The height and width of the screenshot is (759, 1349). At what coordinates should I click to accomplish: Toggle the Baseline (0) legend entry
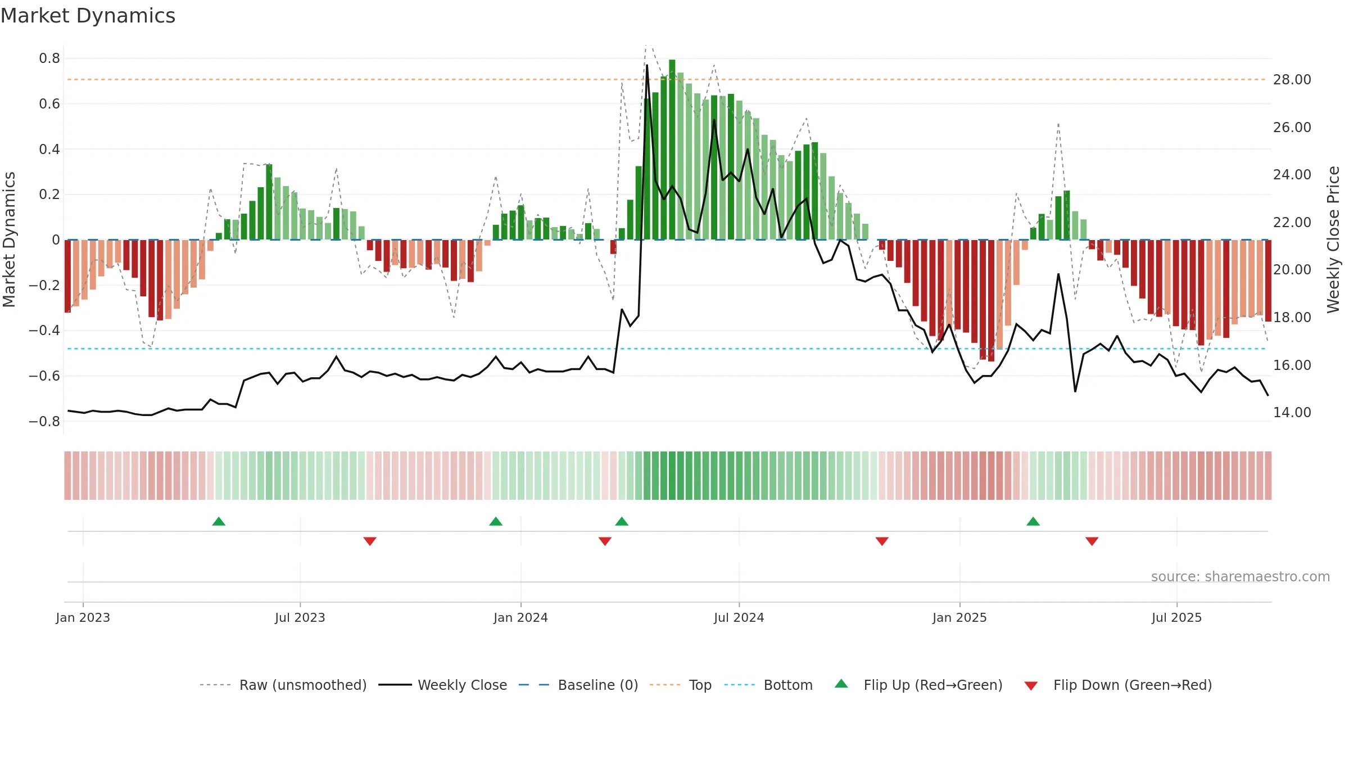pos(578,685)
